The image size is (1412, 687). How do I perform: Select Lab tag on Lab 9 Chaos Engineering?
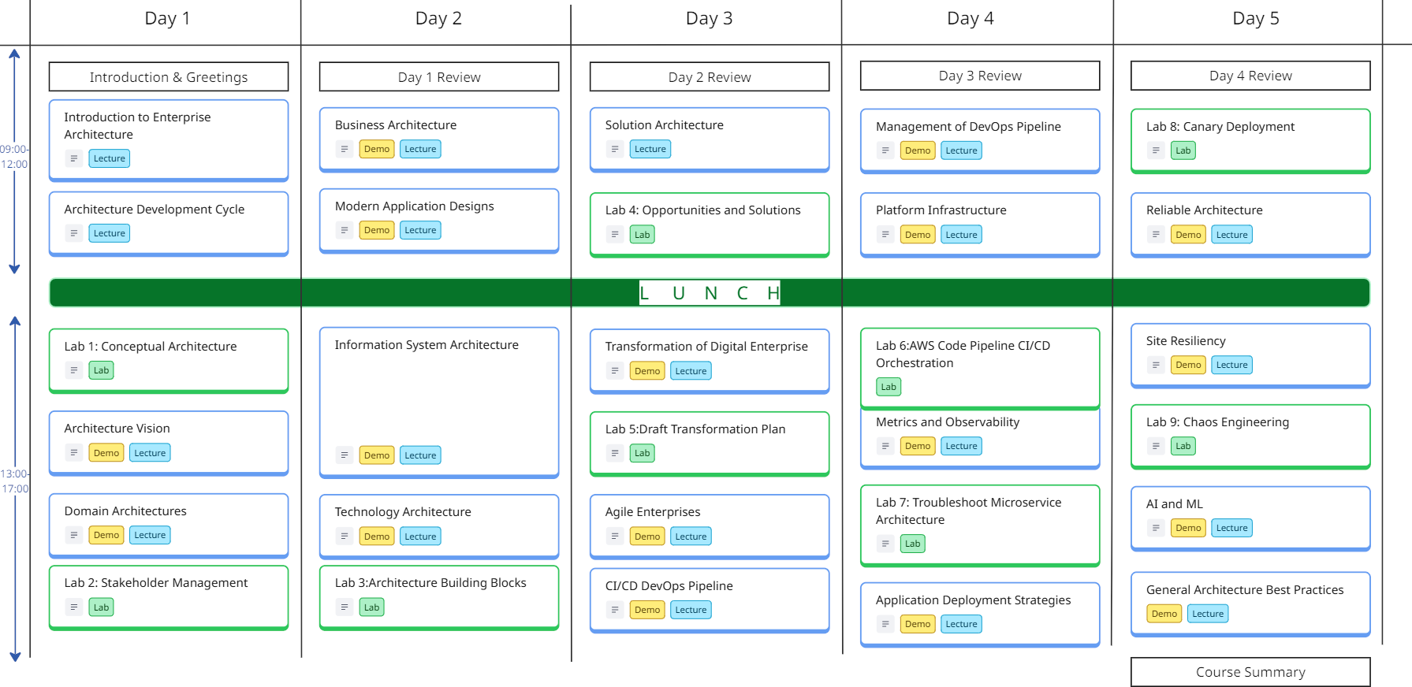coord(1183,446)
